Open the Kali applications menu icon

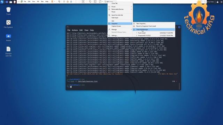2,2
